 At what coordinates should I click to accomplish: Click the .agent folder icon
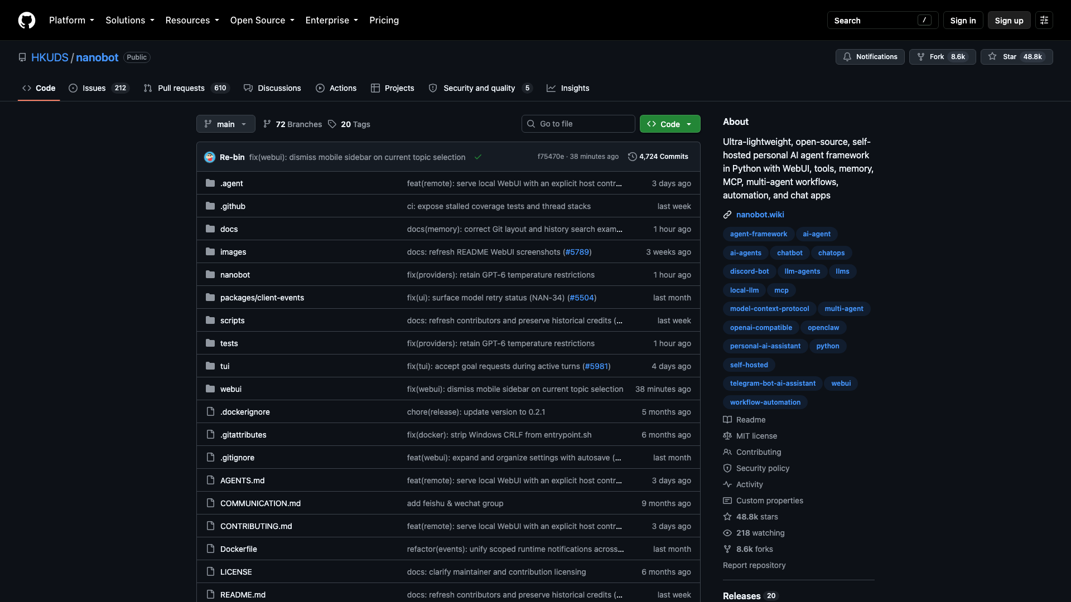[210, 183]
